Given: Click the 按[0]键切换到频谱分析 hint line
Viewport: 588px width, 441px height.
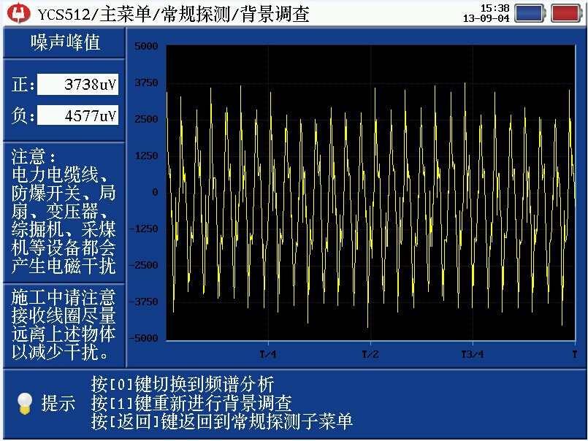Looking at the screenshot, I should [183, 383].
